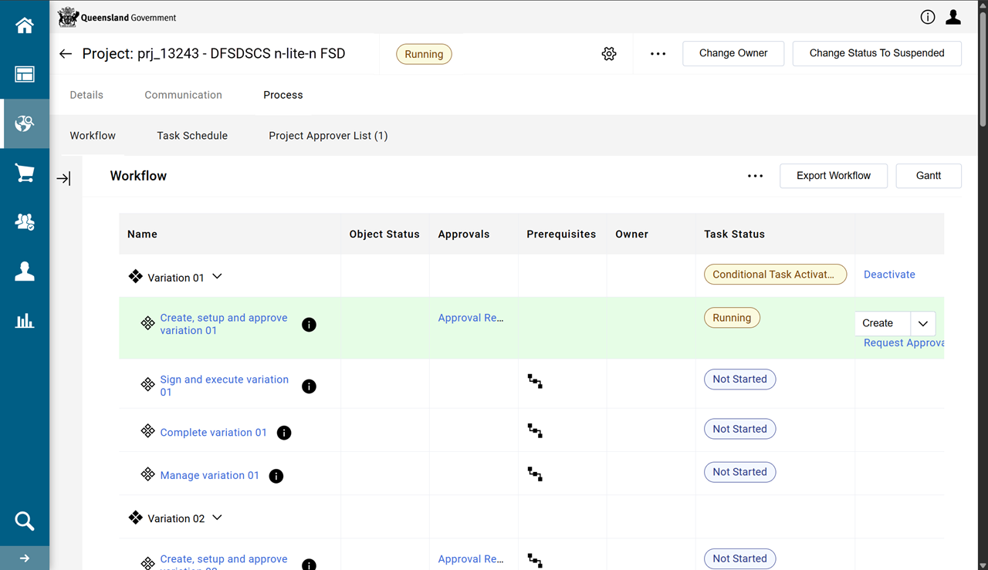Click the back arrow beside Project title
The width and height of the screenshot is (988, 570).
(x=66, y=54)
